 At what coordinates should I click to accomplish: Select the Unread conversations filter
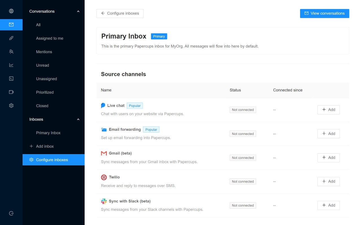point(42,65)
